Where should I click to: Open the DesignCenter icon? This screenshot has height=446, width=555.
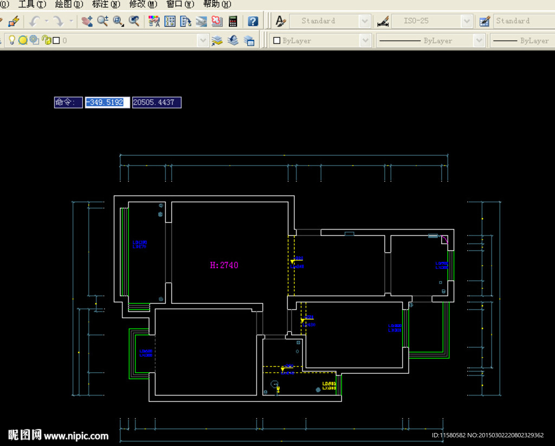pyautogui.click(x=170, y=21)
